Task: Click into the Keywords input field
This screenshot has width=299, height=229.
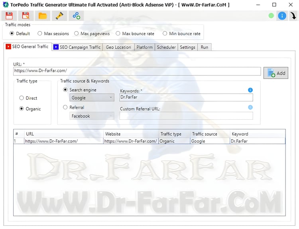Action: coord(186,97)
